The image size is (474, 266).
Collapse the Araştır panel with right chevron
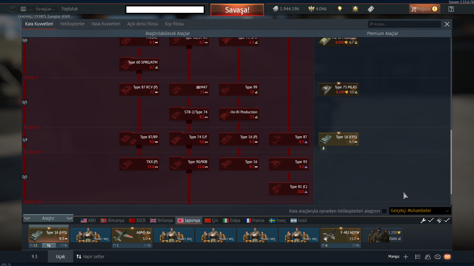[69, 218]
